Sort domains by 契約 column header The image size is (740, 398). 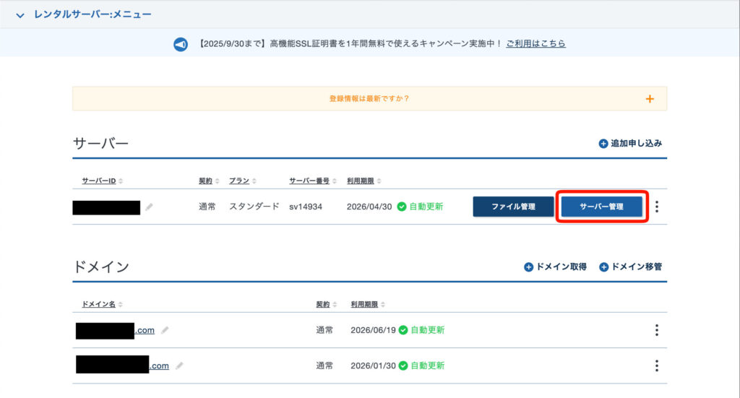pyautogui.click(x=326, y=304)
